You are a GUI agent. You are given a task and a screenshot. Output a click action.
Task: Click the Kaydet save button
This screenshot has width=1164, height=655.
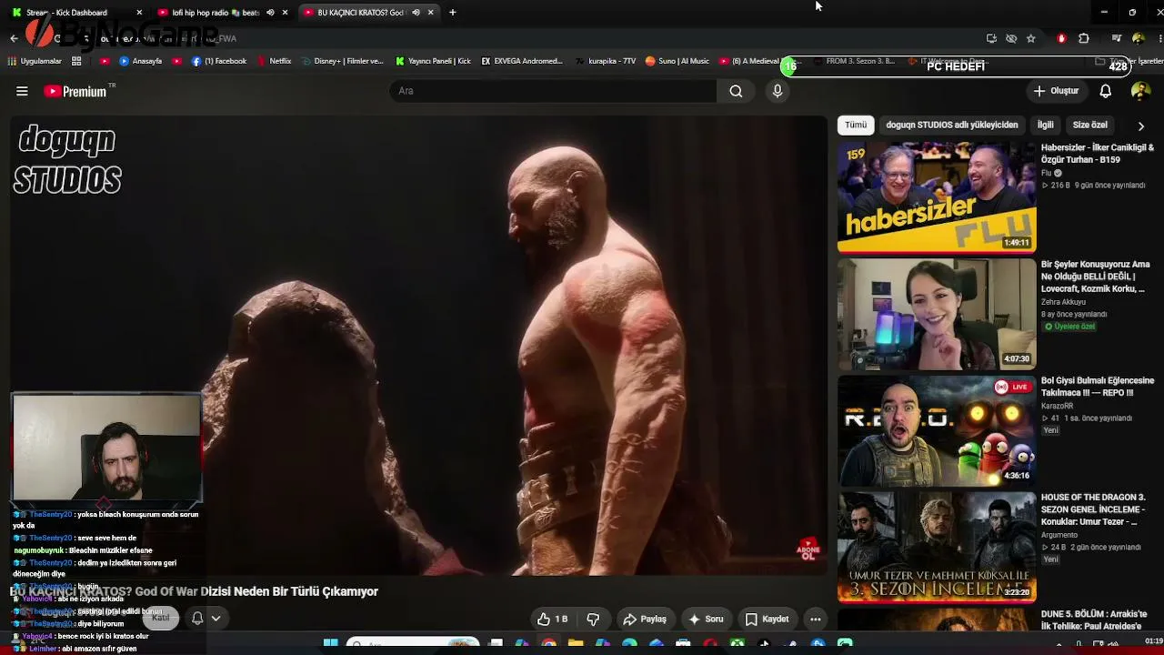[x=767, y=620]
